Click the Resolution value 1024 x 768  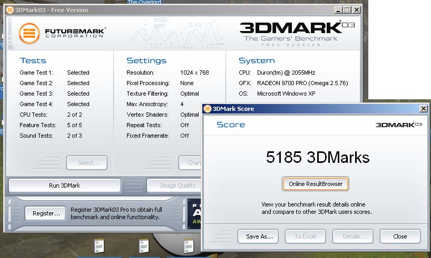194,73
